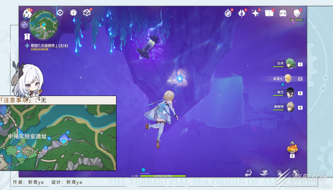Use the roast chicken food quick item
This screenshot has width=333, height=190.
click(292, 148)
